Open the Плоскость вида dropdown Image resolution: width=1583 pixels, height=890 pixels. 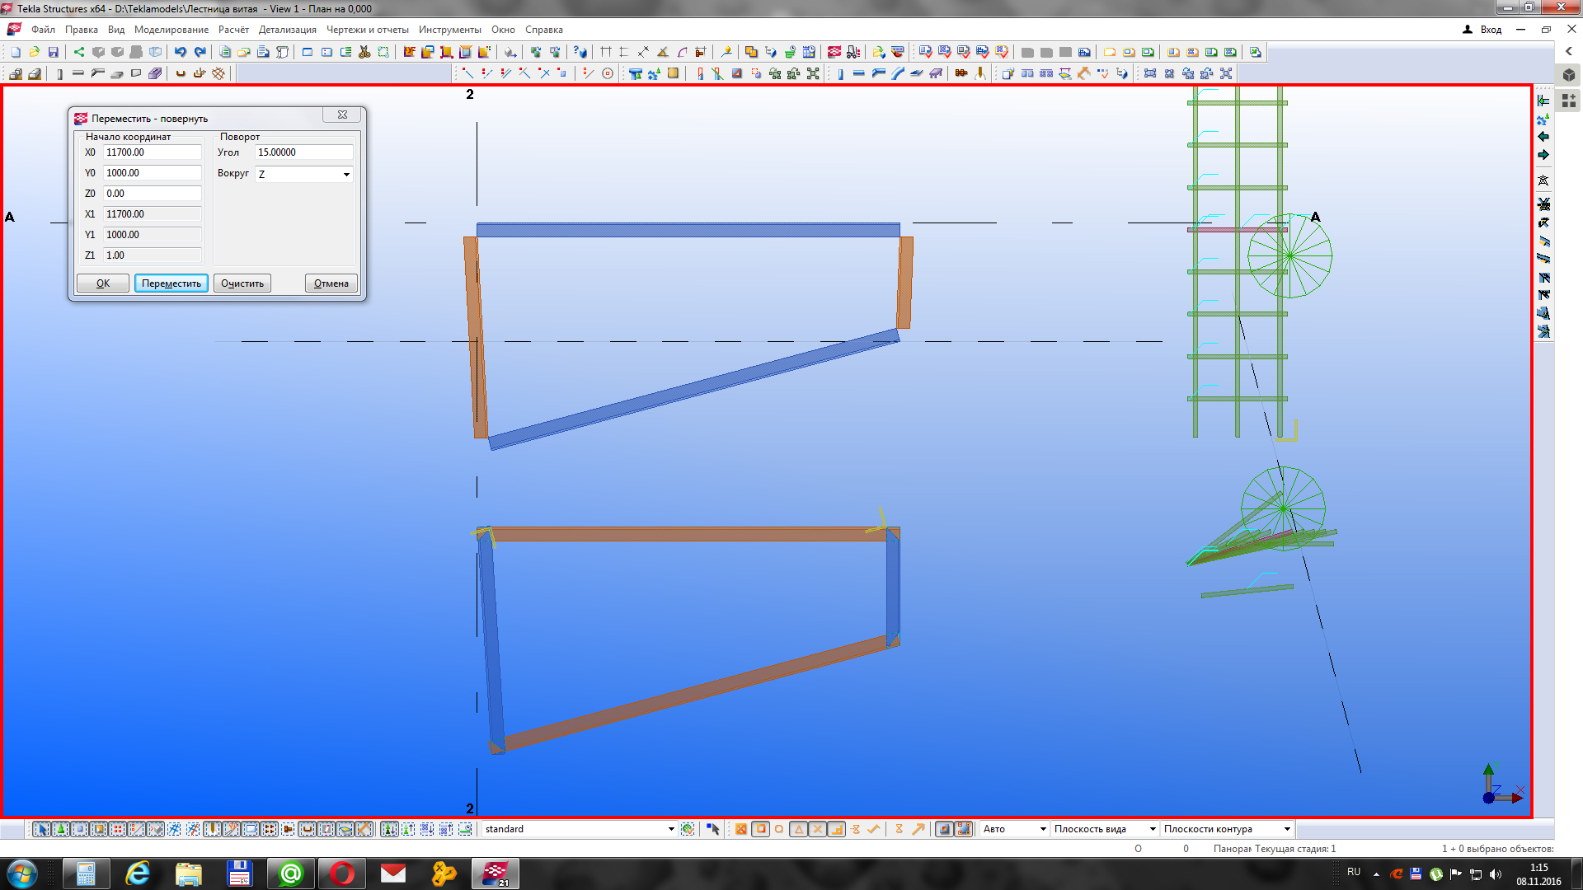1152,829
